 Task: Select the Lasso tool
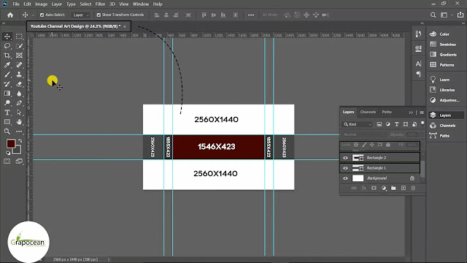(7, 46)
